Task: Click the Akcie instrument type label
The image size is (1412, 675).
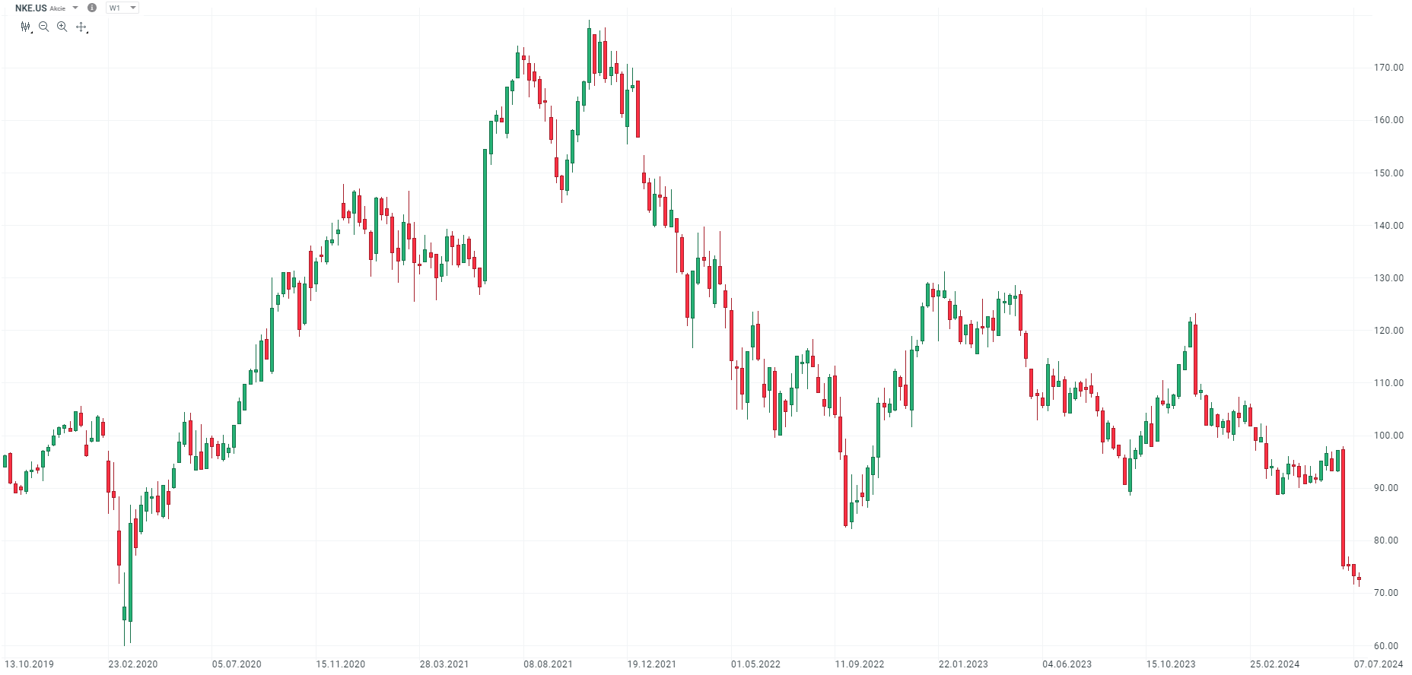Action: pyautogui.click(x=58, y=8)
